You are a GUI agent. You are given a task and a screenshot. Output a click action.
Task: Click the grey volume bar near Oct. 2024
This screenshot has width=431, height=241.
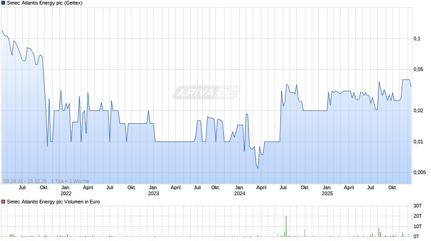point(304,233)
